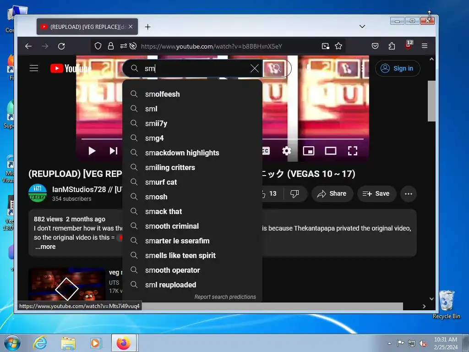Open site permissions icon in address bar
Viewport: 469px width, 352px height.
[x=123, y=46]
